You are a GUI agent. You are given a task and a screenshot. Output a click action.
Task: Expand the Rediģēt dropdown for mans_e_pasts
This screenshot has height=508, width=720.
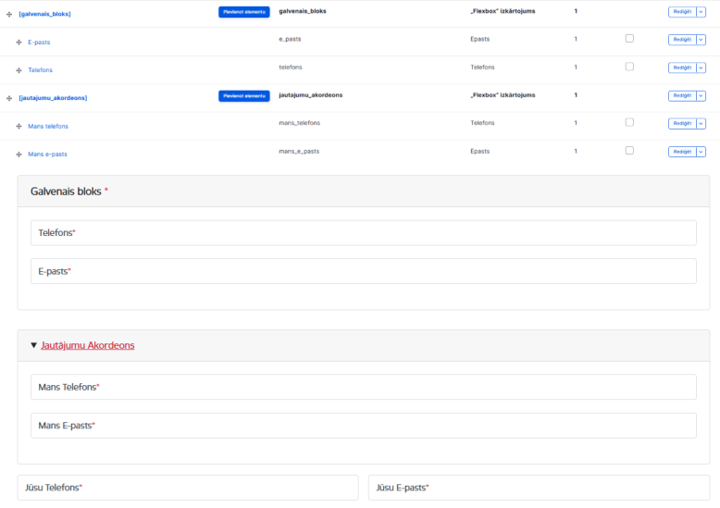pyautogui.click(x=701, y=152)
